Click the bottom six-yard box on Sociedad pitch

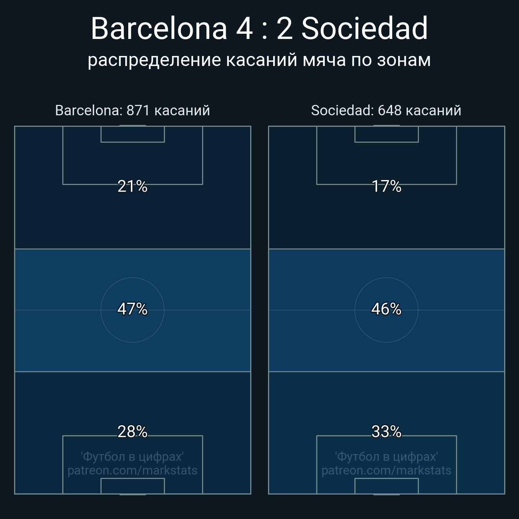(387, 486)
